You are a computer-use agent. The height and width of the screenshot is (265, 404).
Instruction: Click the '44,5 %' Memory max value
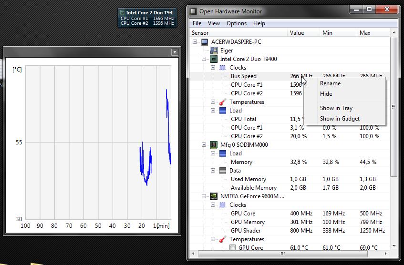[368, 162]
